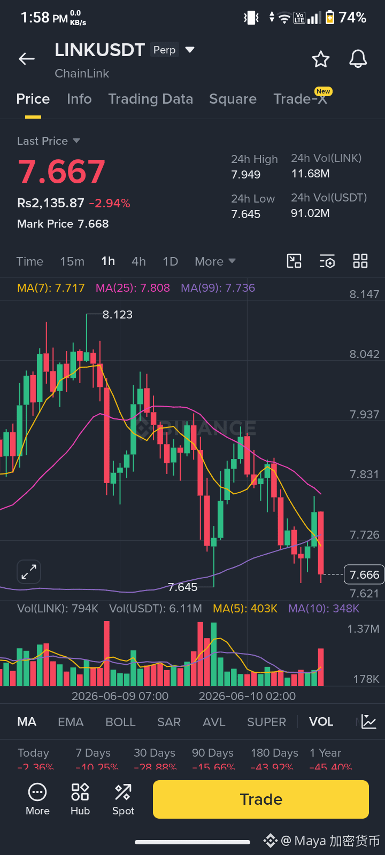The height and width of the screenshot is (855, 385).
Task: Open the LINKUSDT pair selector dropdown arrow
Action: point(189,50)
